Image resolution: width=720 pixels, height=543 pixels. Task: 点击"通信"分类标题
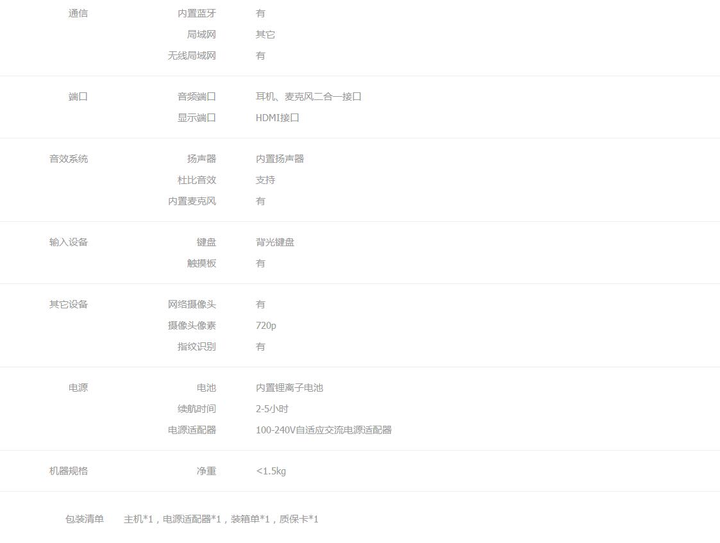tap(78, 13)
